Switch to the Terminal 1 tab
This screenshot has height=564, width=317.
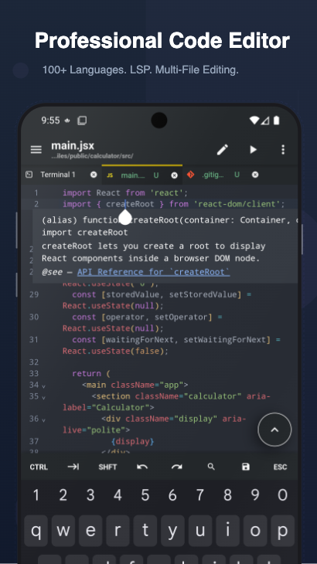[58, 175]
